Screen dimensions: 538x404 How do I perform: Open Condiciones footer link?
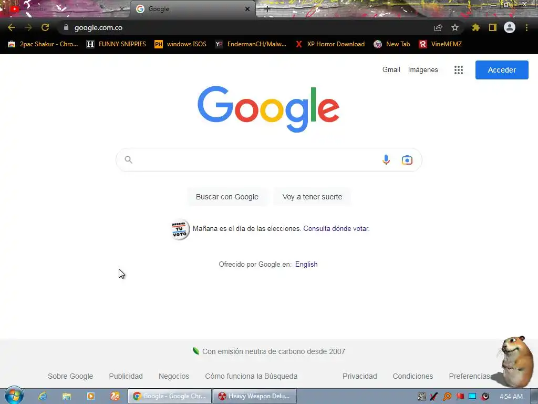pyautogui.click(x=413, y=376)
